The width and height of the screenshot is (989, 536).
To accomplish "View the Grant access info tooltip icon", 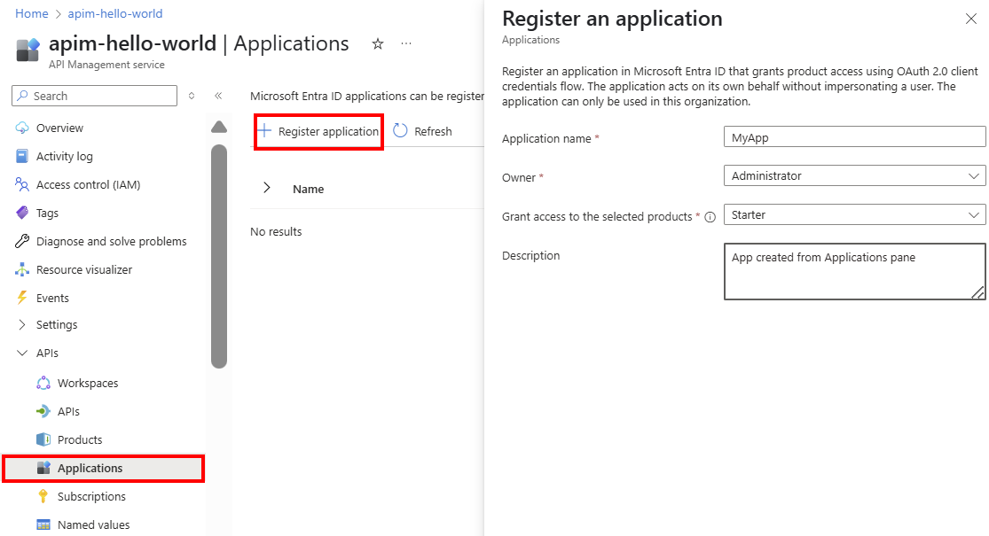I will (x=709, y=215).
